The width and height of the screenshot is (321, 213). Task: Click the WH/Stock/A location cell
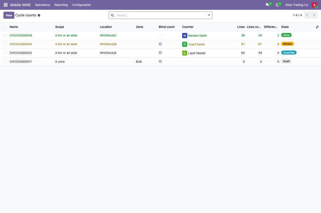[x=108, y=53]
